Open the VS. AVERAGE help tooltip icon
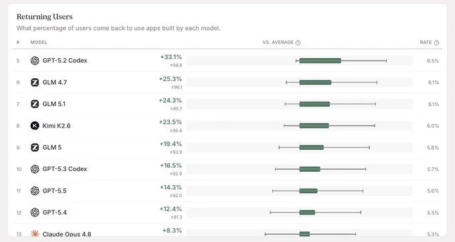Viewport: 455px width, 242px height. click(x=298, y=43)
